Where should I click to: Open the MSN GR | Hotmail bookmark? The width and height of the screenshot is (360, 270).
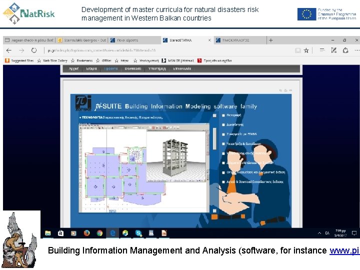(x=178, y=60)
